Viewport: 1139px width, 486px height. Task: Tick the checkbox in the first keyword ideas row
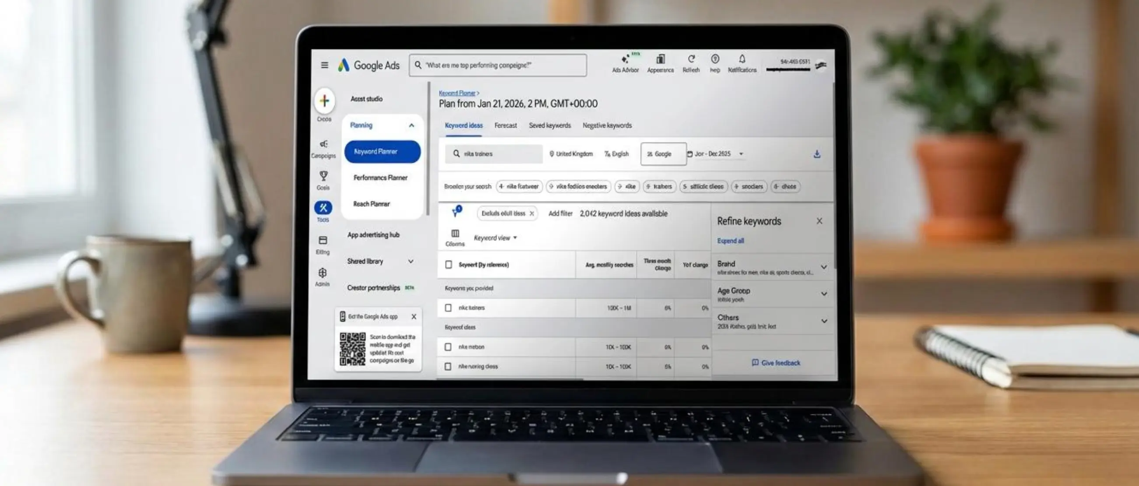(x=448, y=347)
